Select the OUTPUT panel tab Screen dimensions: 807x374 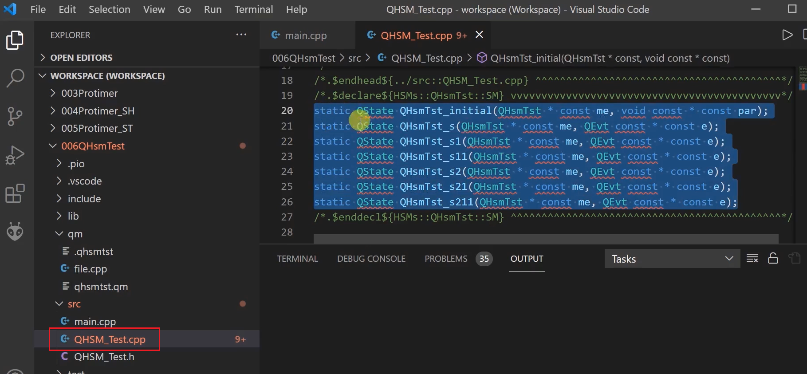point(527,259)
